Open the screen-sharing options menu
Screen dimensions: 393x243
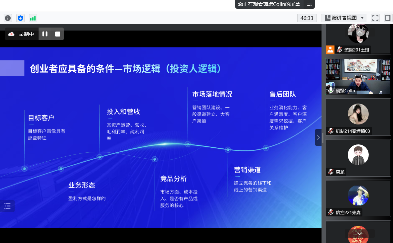click(309, 4)
